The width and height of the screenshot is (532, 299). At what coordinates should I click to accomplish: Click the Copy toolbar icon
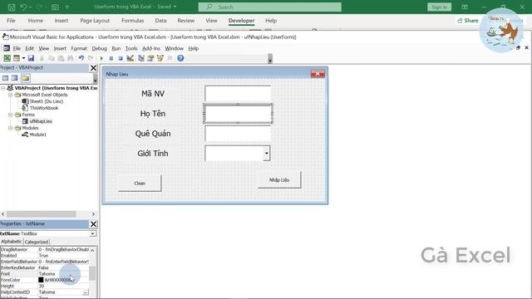(52, 58)
